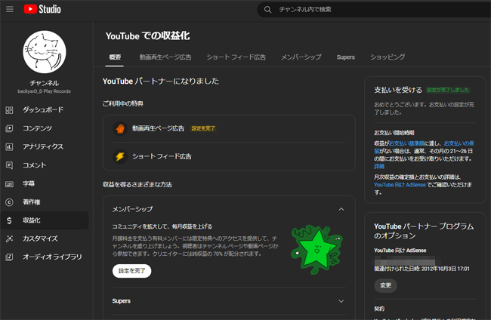Click the search magnifier icon
This screenshot has height=320, width=491.
coord(267,10)
